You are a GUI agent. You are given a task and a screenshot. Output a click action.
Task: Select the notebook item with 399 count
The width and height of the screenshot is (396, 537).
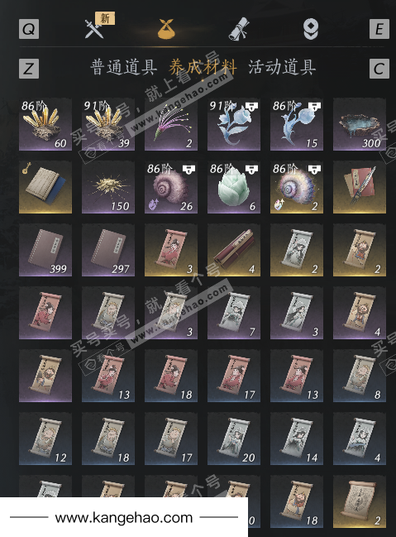[45, 250]
